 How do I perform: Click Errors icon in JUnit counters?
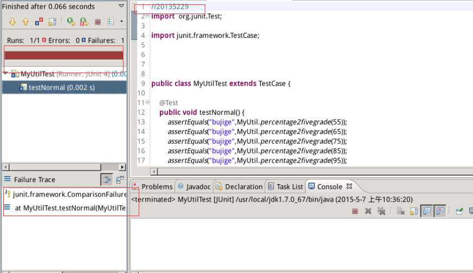click(x=44, y=40)
